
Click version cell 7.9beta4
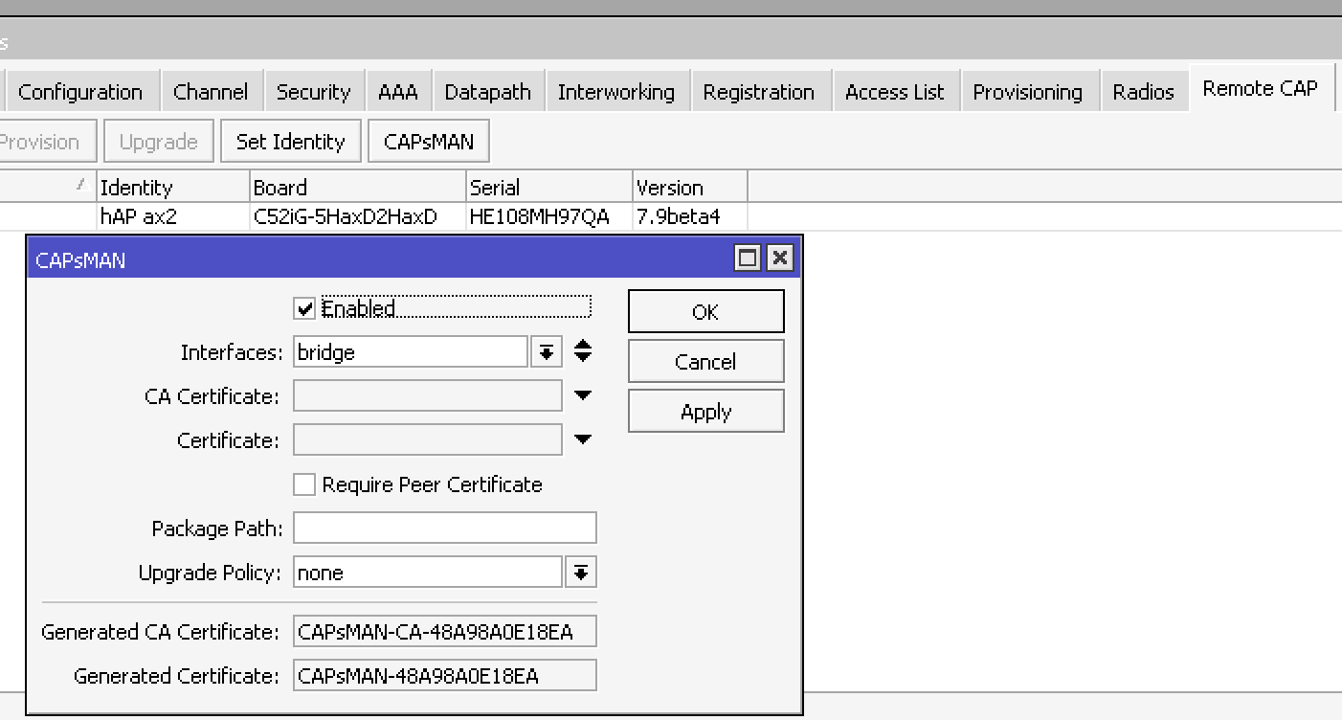679,216
